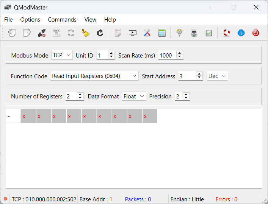Click the table header labels grid icon
The image size is (268, 204).
162,33
